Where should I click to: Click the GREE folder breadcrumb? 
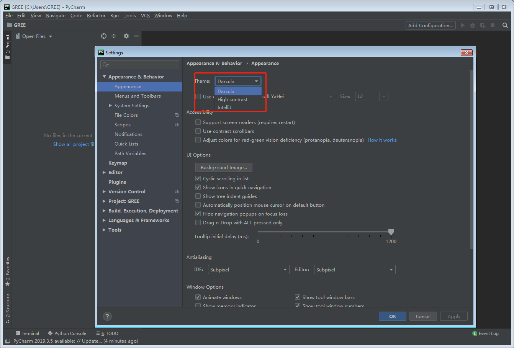[16, 25]
